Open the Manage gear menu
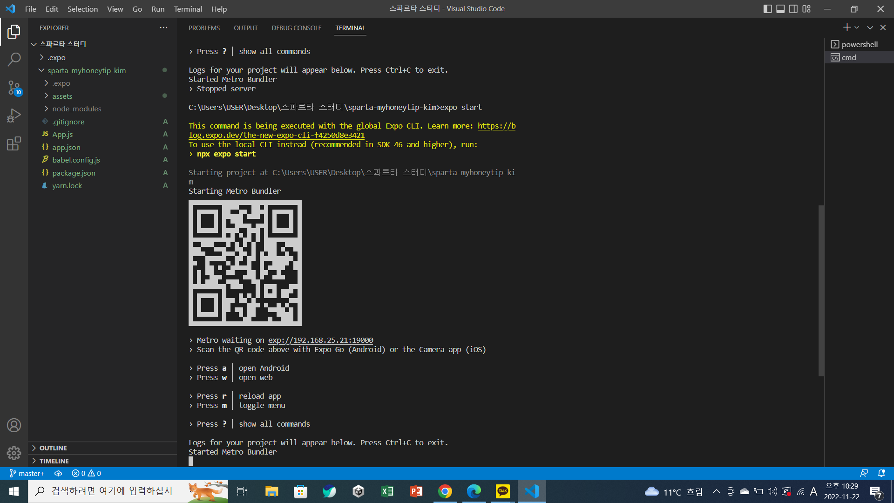The height and width of the screenshot is (503, 894). 14,453
